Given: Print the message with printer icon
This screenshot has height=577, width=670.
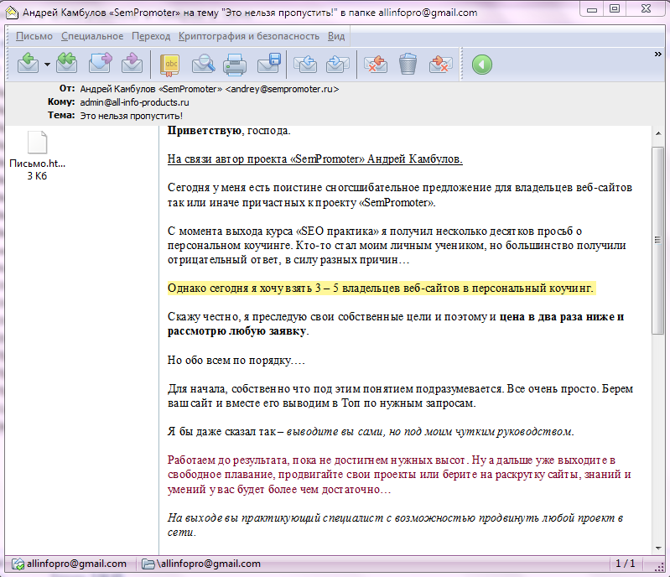Looking at the screenshot, I should [x=235, y=65].
